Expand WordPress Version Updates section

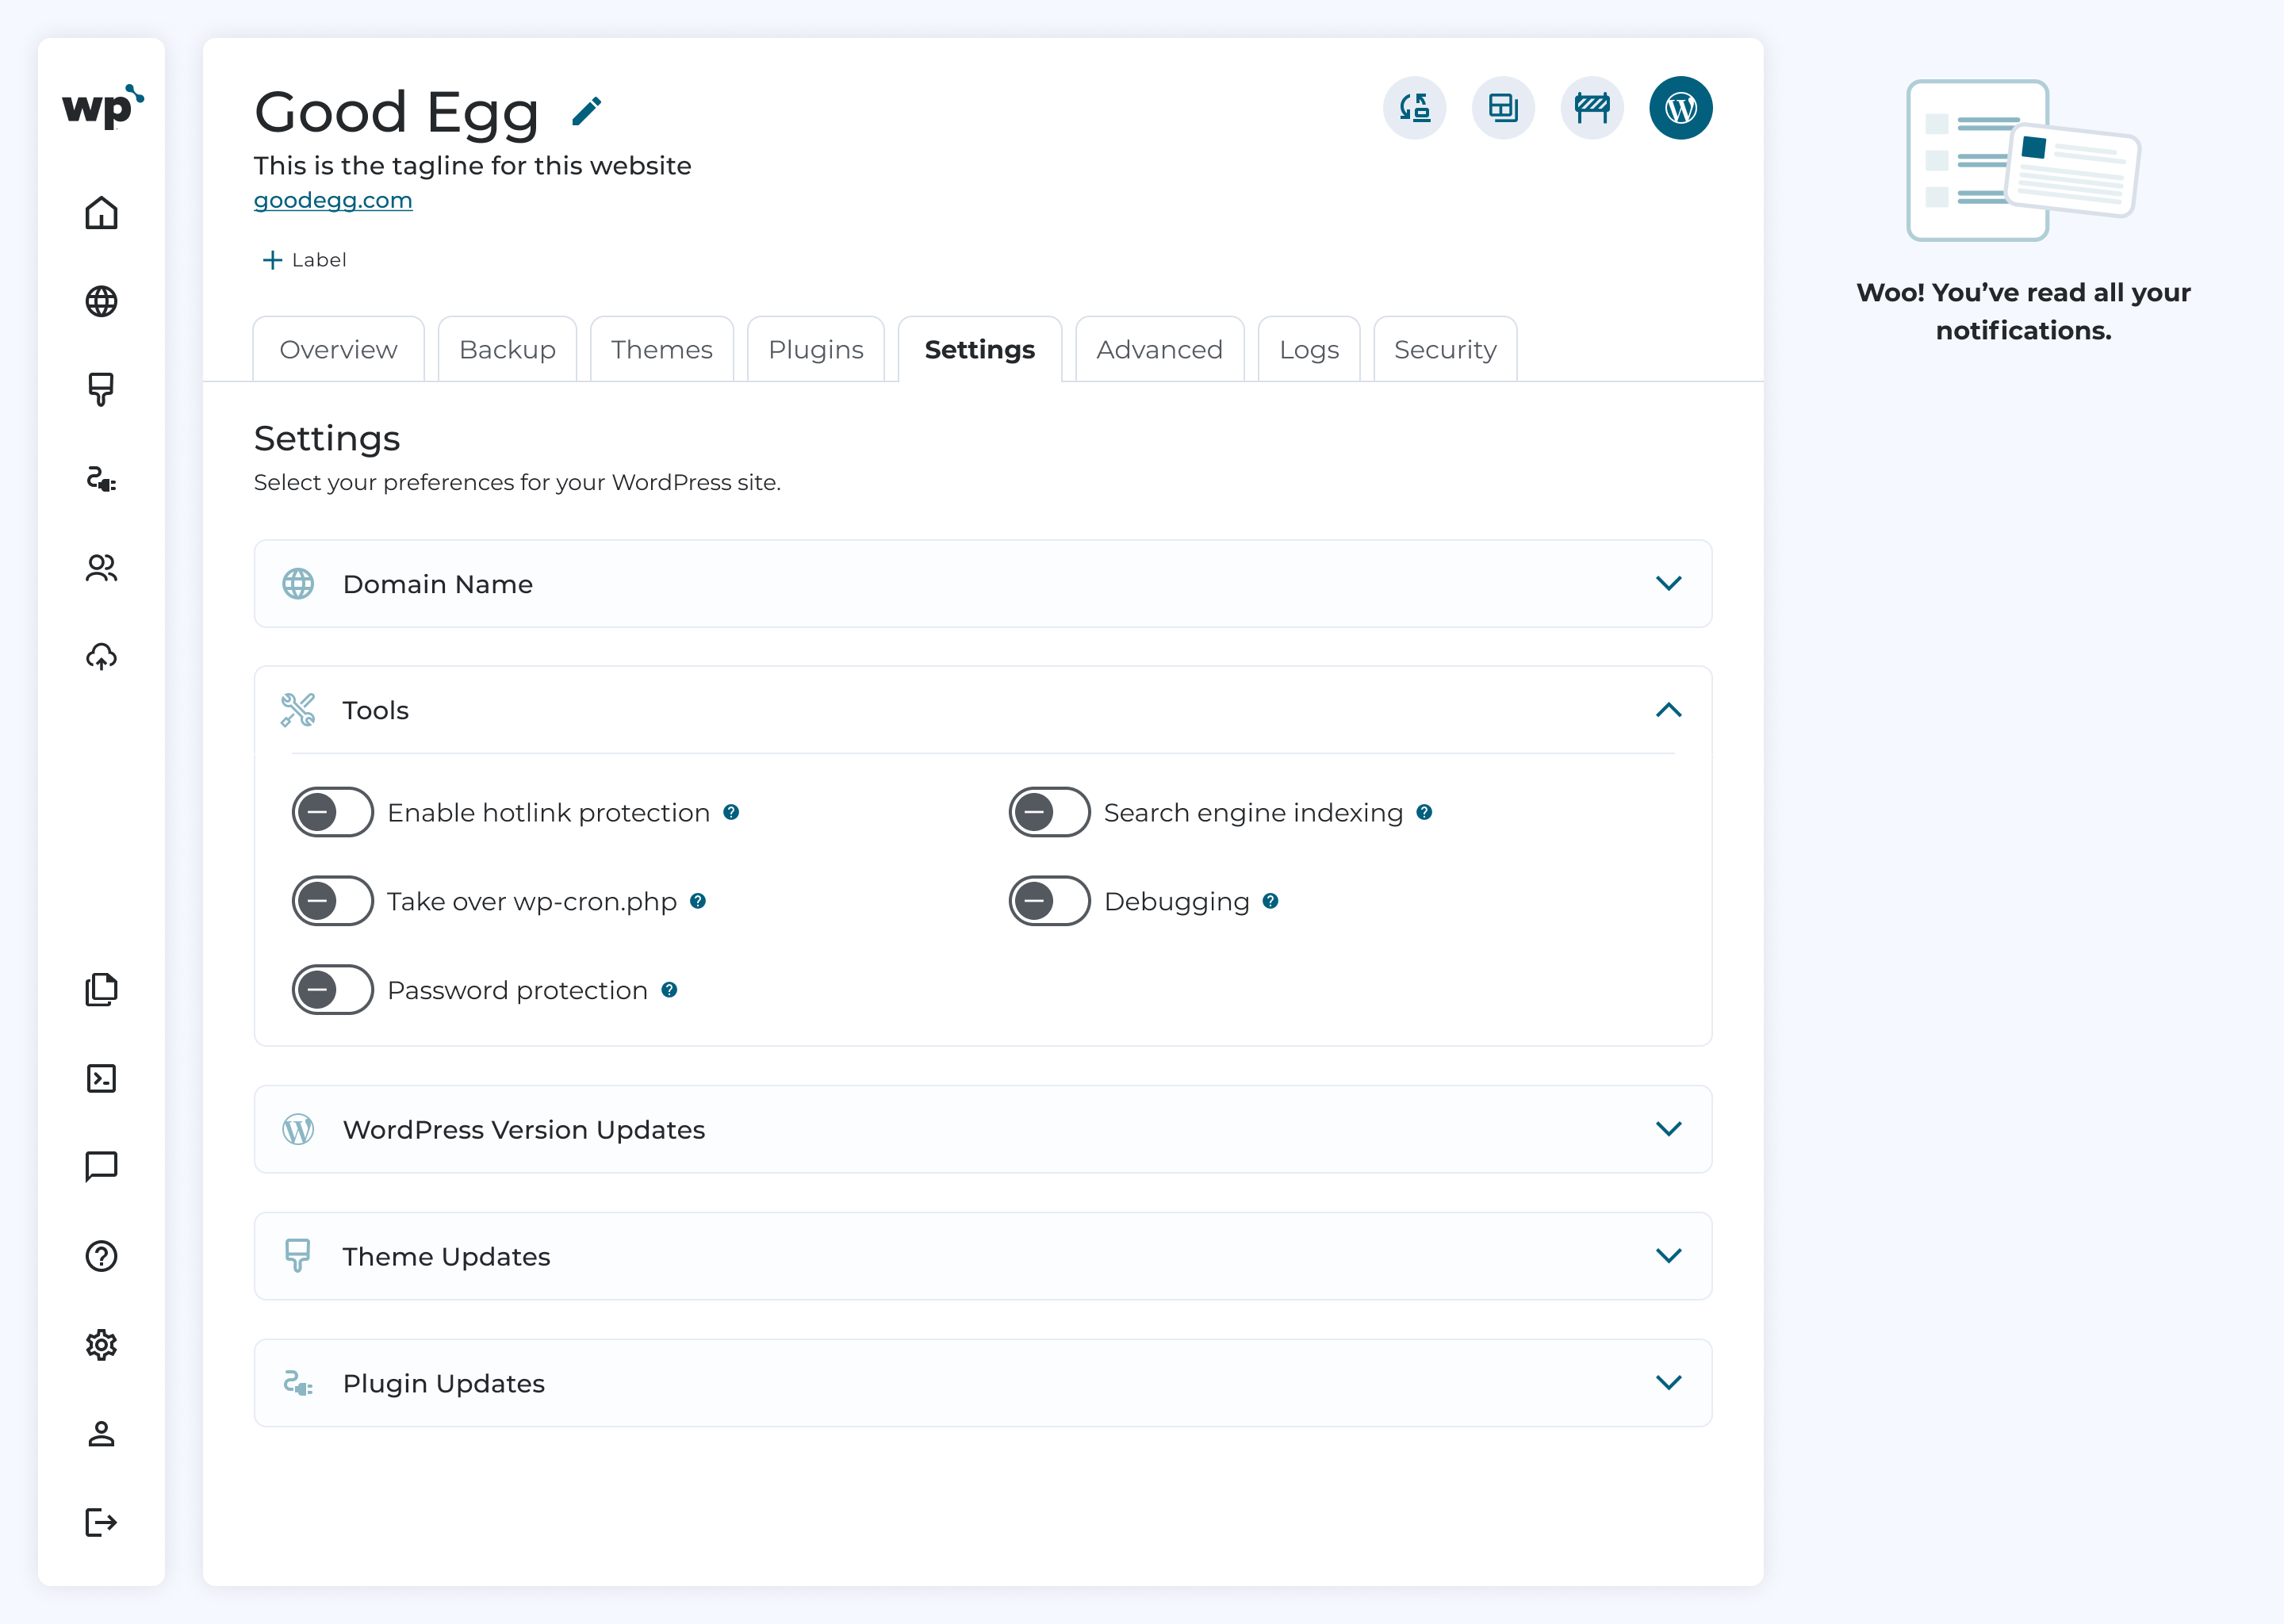coord(982,1129)
